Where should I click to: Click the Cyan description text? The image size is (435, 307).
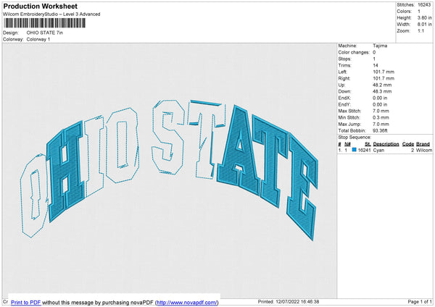378,150
